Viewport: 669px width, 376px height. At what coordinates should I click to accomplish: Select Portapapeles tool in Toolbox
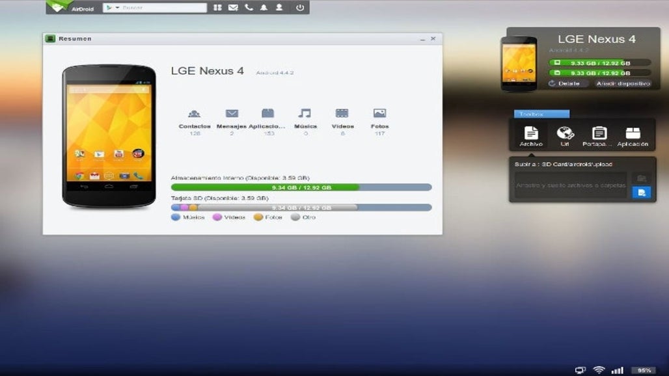(599, 137)
